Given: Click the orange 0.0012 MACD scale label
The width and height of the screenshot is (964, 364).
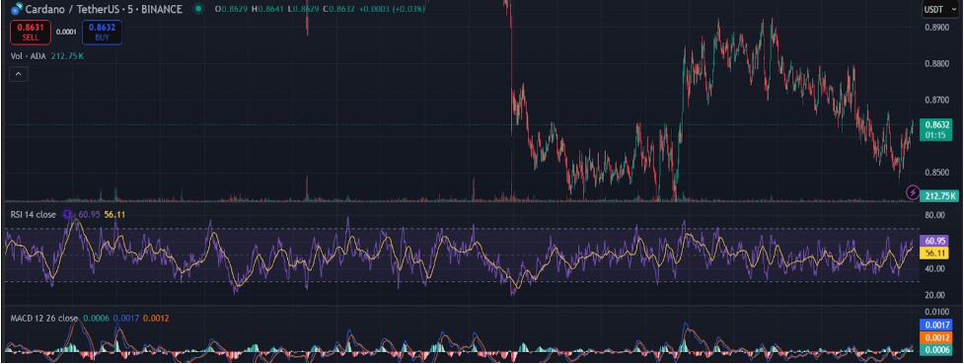Looking at the screenshot, I should 935,337.
